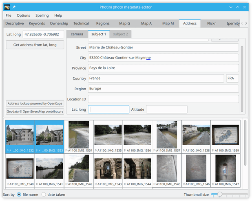The height and width of the screenshot is (201, 252).
Task: Sort by file name radio button
Action: pos(19,194)
